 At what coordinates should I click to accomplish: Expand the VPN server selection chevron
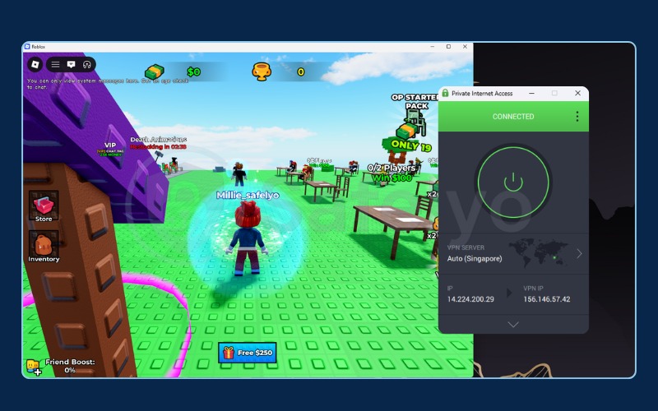pyautogui.click(x=579, y=253)
